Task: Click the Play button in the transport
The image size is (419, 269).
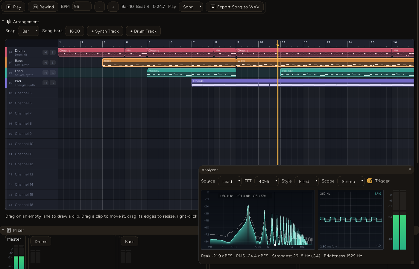Action: pyautogui.click(x=13, y=7)
